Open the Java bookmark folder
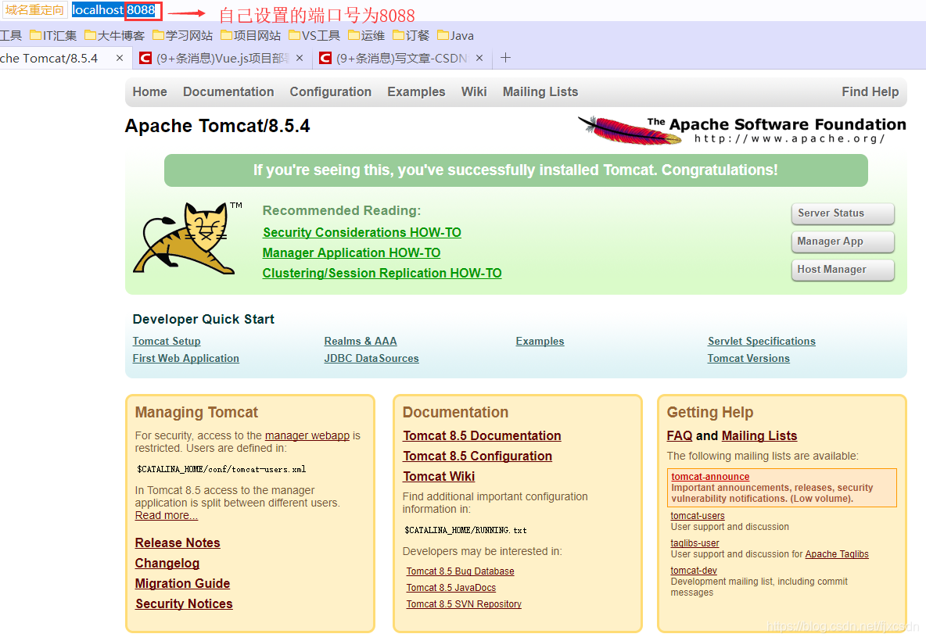 pos(455,35)
